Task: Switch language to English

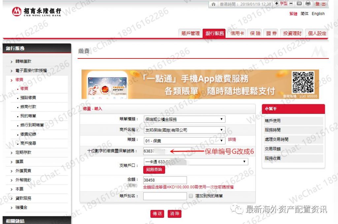Action: 318,14
